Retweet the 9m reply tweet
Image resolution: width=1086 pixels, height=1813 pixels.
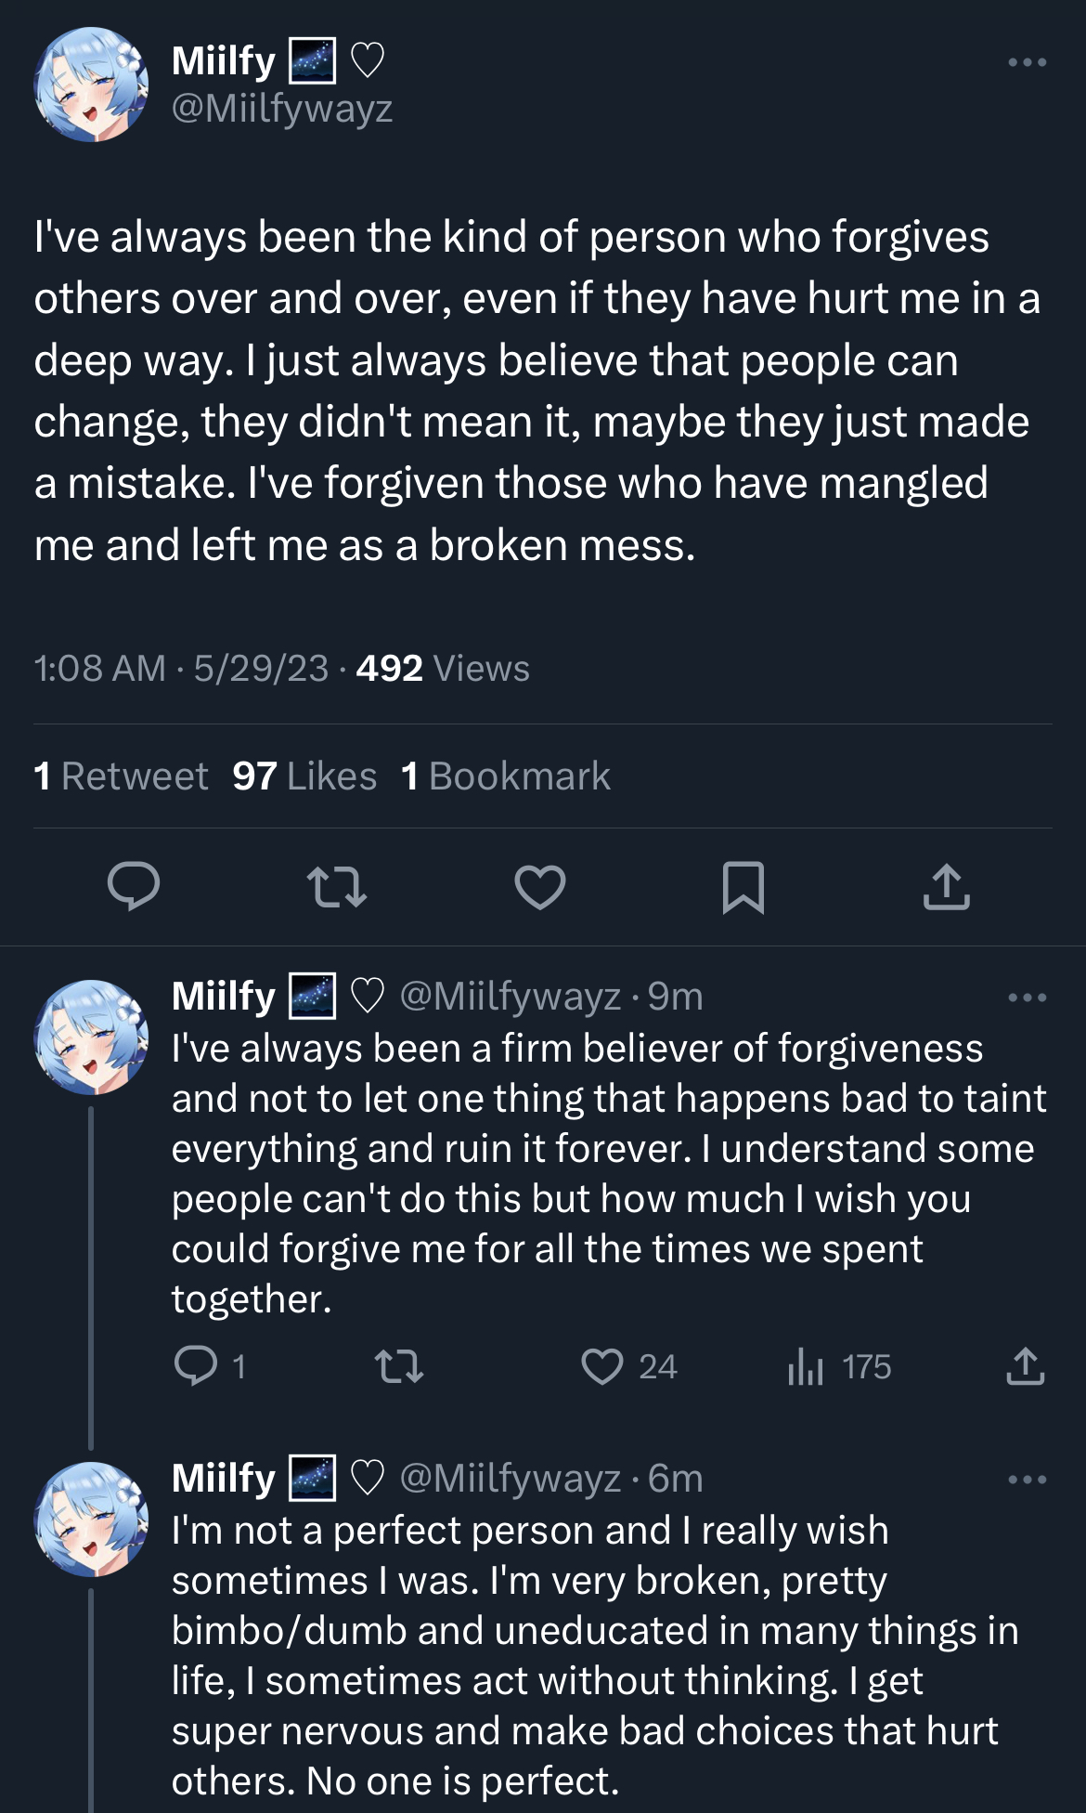pyautogui.click(x=399, y=1366)
